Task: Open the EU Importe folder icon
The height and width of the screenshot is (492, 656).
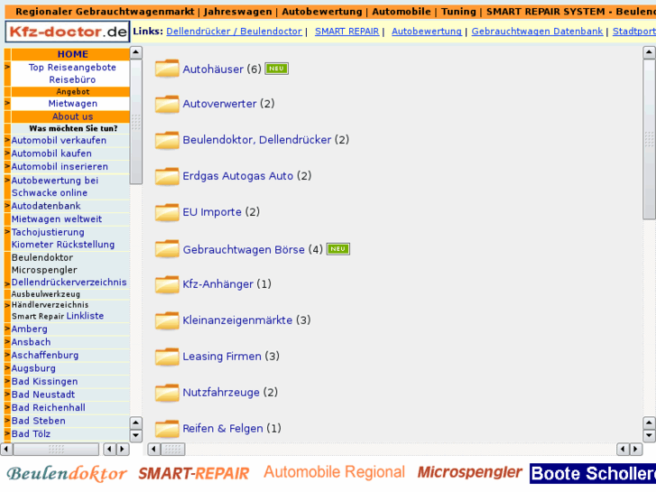Action: pos(167,212)
